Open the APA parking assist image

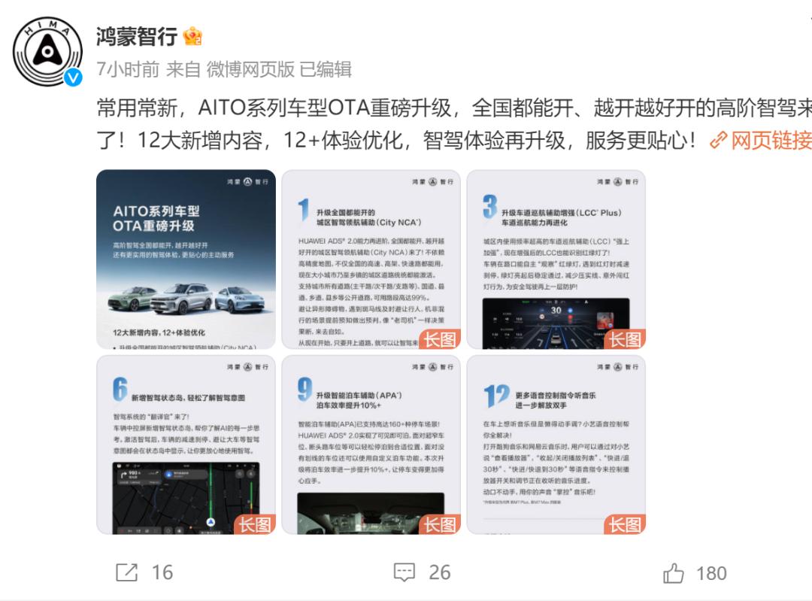tap(371, 445)
